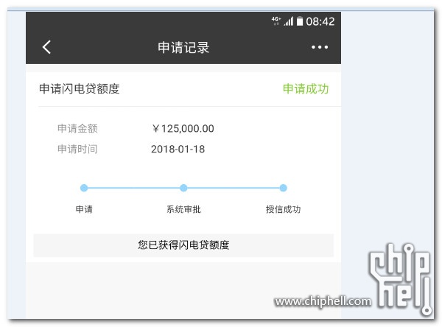Select the last progress dot above 授信成功
This screenshot has height=327, width=442.
pos(284,188)
